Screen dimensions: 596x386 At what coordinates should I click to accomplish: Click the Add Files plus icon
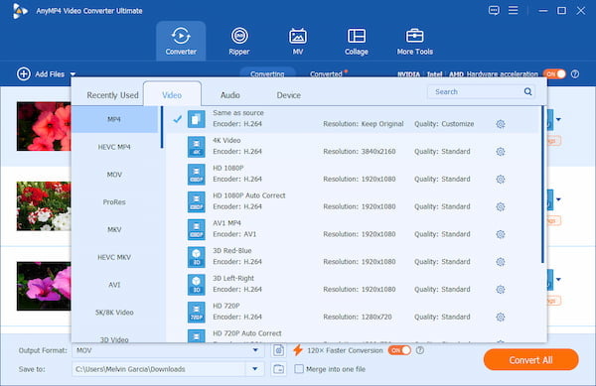click(24, 74)
